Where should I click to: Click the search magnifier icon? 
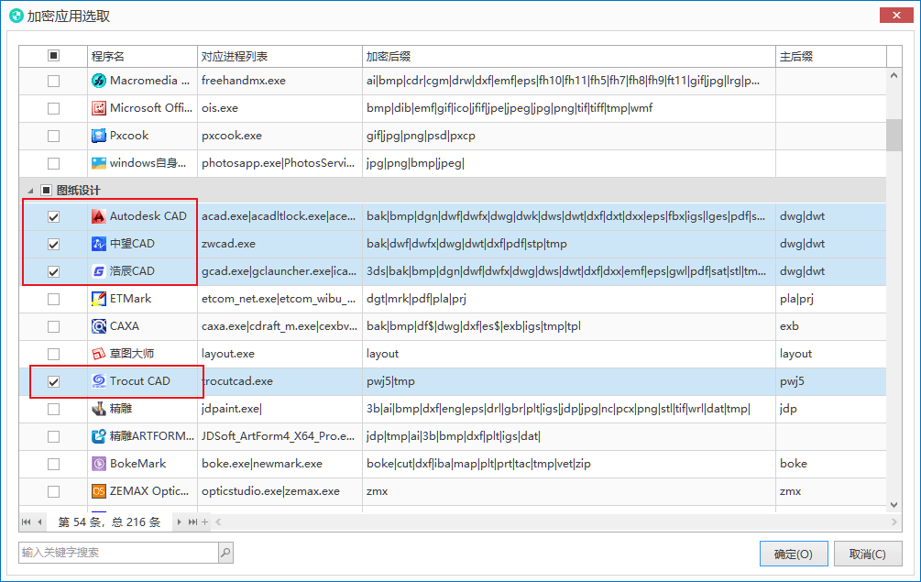tap(225, 552)
